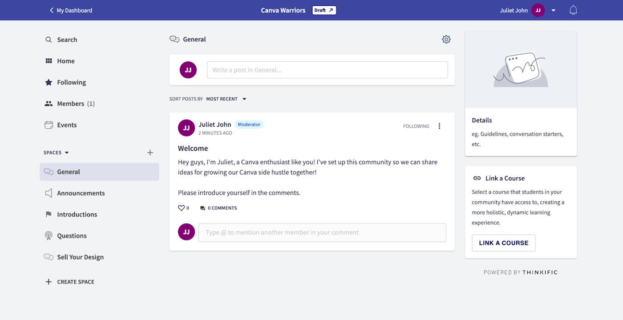This screenshot has width=623, height=320.
Task: Click the comments bubble icon on post
Action: 202,208
